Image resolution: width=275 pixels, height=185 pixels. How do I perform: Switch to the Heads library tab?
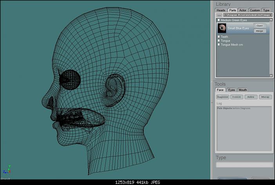tap(221, 10)
